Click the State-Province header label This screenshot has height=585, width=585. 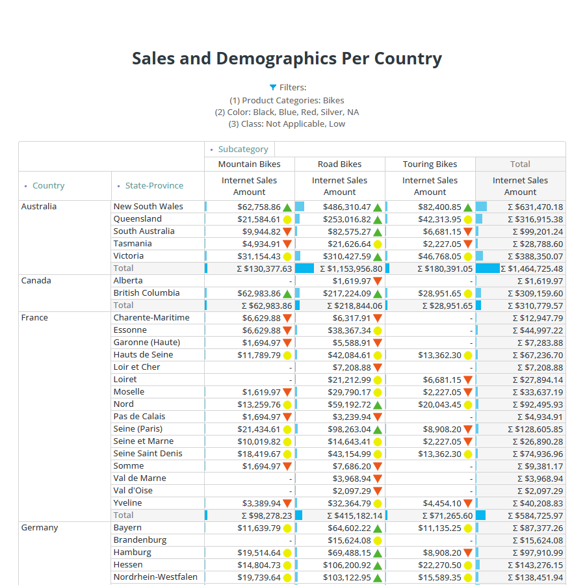point(154,186)
